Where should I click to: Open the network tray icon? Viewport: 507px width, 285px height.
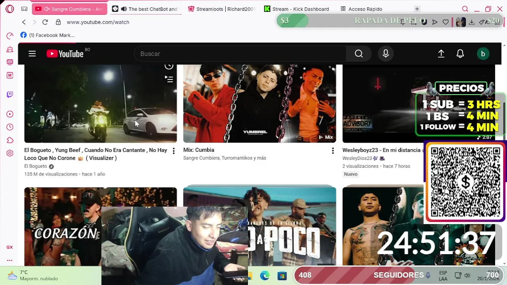tap(458, 275)
